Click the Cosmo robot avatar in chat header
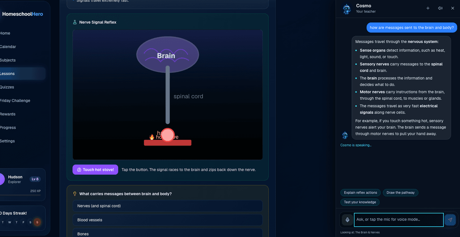Screen dimensions: 460x237 click(347, 9)
